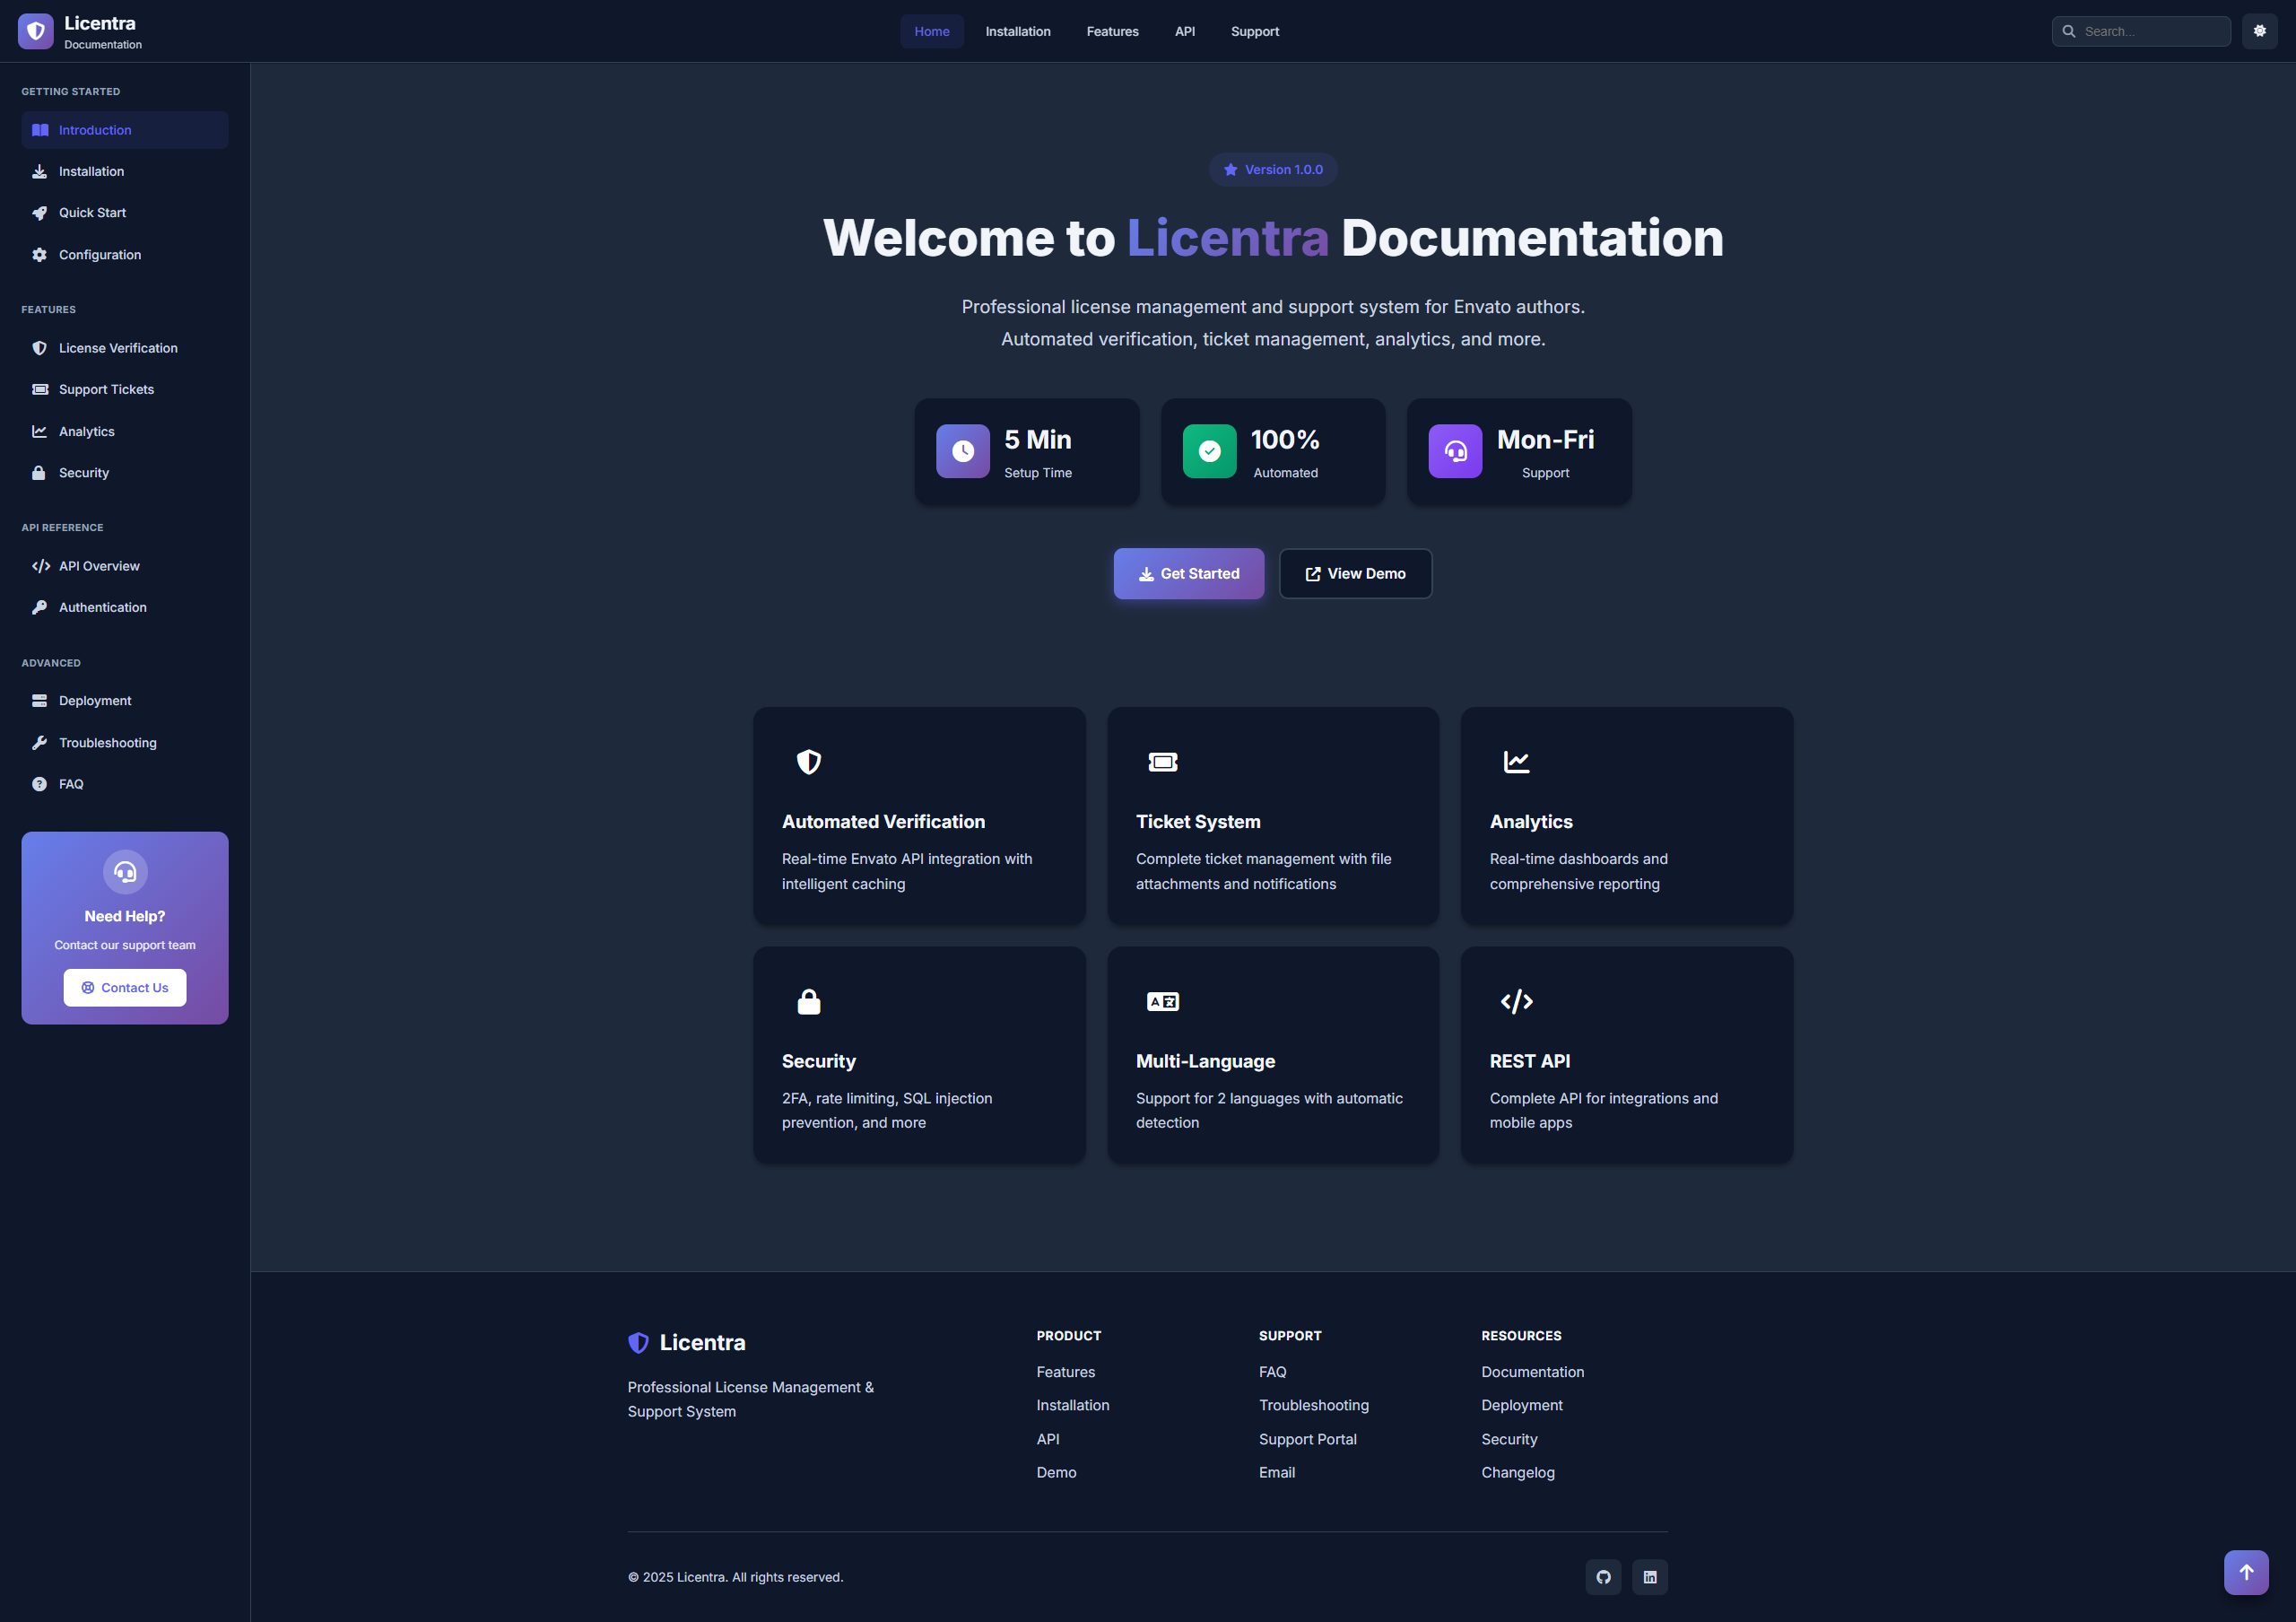
Task: Open the Support tab in top navigation
Action: 1255,31
